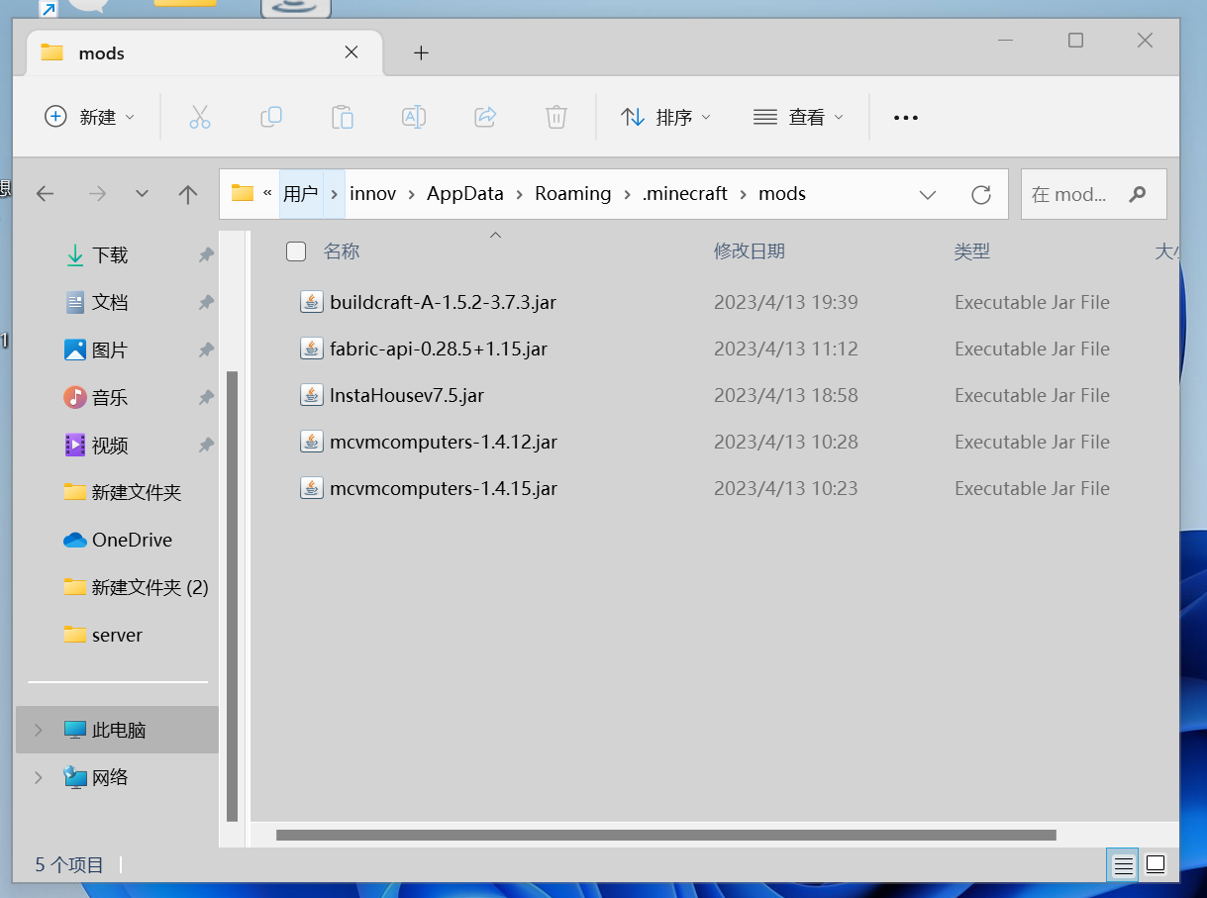
Task: Click the Rename icon in toolbar
Action: [x=414, y=117]
